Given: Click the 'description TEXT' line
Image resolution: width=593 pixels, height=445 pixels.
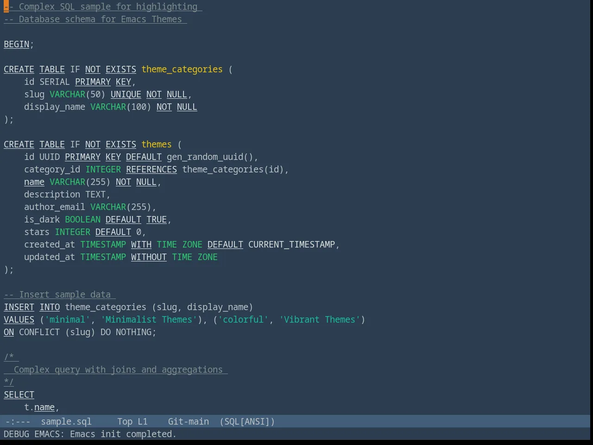Looking at the screenshot, I should [x=67, y=195].
